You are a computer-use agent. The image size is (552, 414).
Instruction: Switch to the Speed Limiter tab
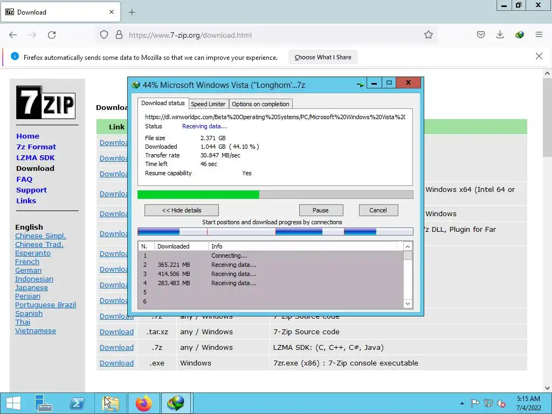[x=208, y=104]
